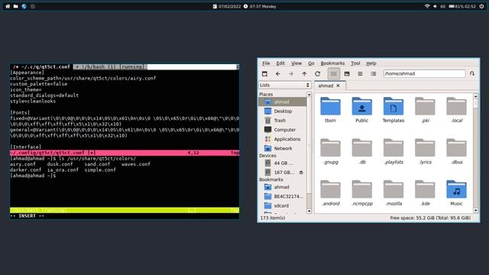Screen dimensions: 489x275
Task: Open Network in Places sidebar
Action: coord(283,148)
